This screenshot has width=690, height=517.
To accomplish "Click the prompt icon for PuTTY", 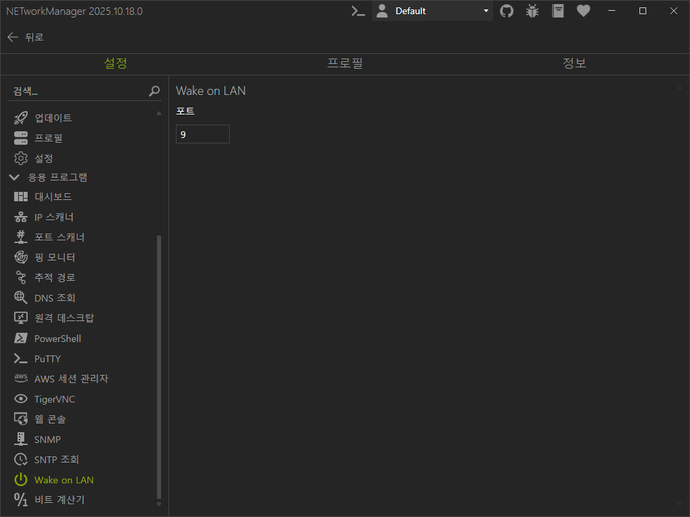I will [21, 359].
